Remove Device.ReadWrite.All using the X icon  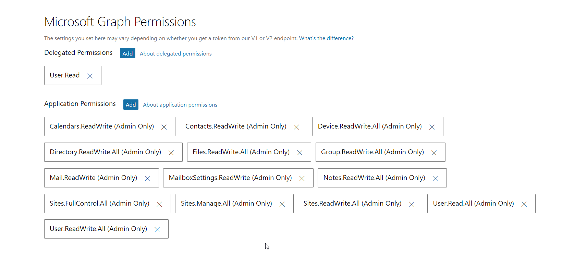pyautogui.click(x=432, y=127)
